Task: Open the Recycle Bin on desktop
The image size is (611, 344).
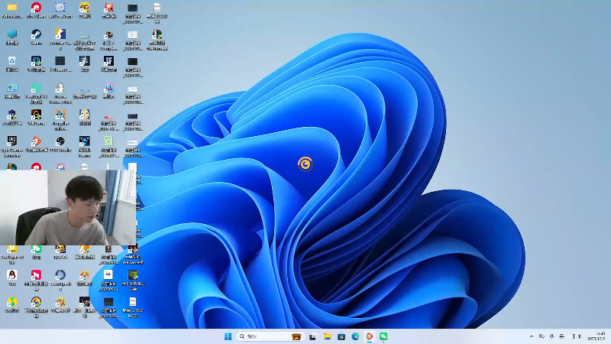Action: (12, 61)
